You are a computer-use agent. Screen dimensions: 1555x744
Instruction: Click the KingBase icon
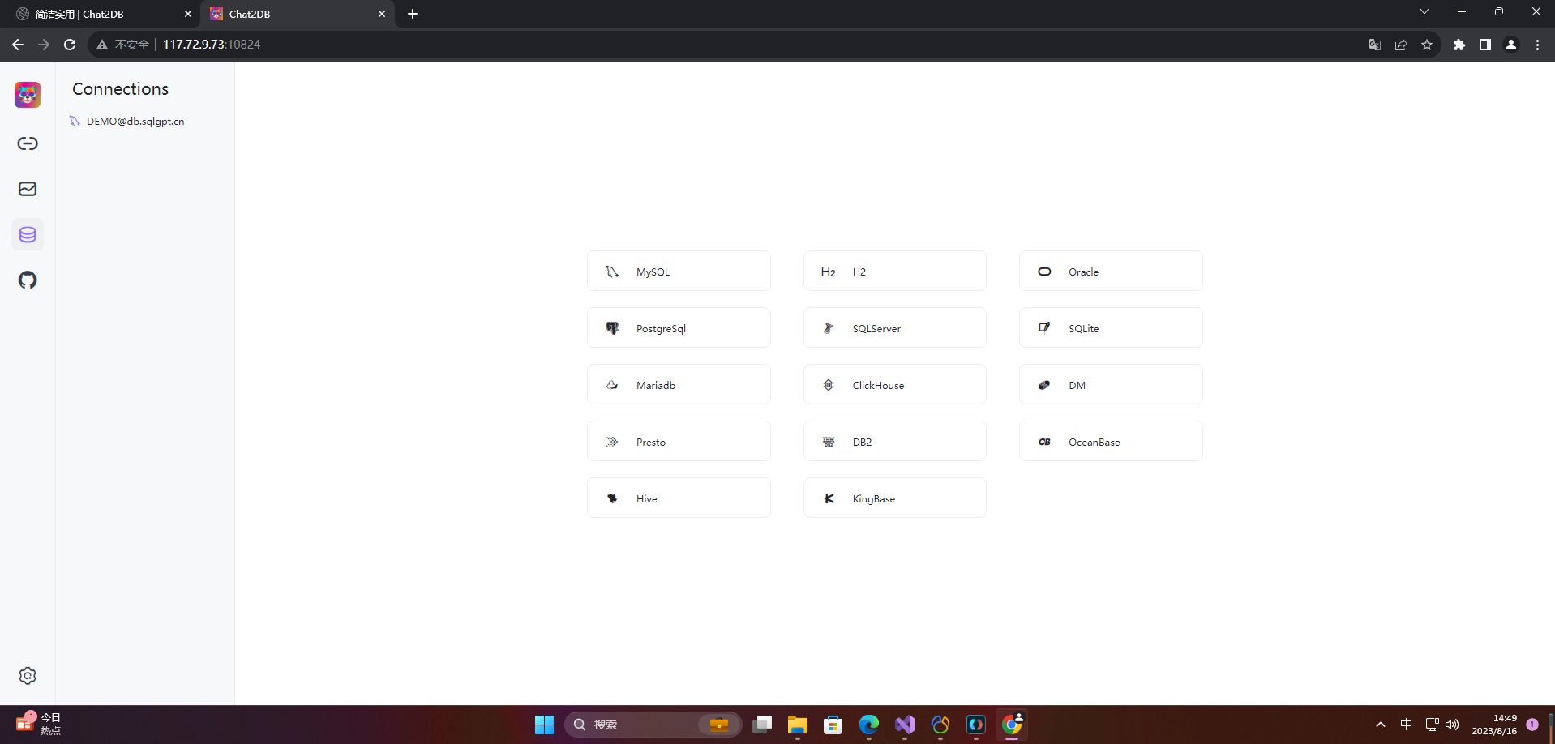click(x=829, y=498)
